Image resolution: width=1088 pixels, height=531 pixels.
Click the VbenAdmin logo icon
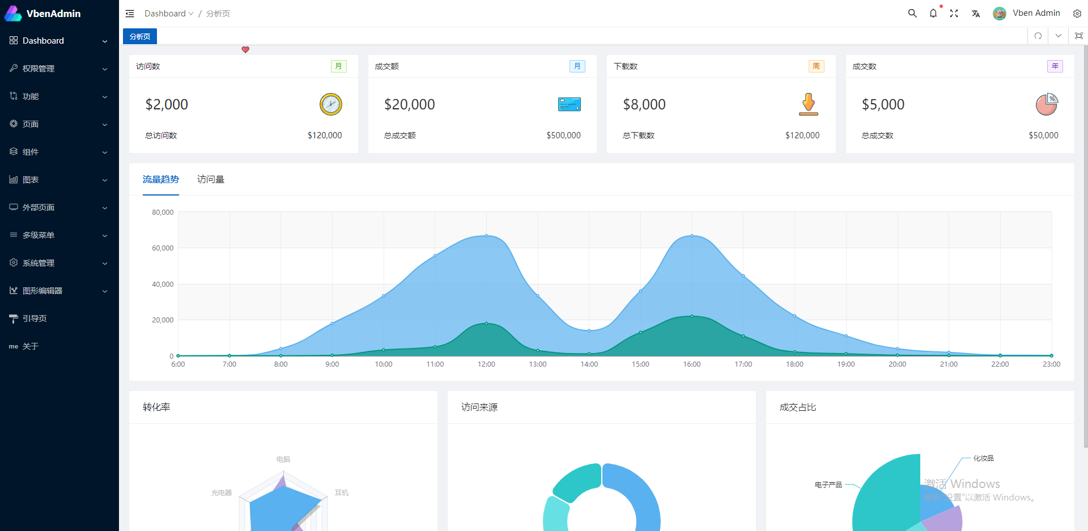click(x=13, y=14)
